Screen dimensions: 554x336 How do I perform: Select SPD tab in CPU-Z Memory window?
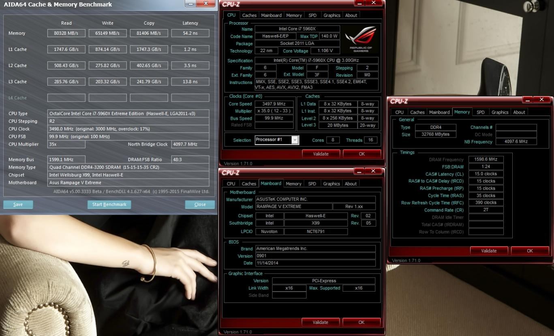coord(480,112)
